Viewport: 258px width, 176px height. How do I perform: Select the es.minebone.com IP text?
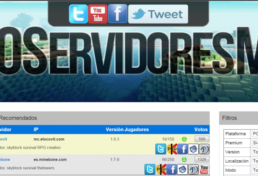tap(50, 159)
